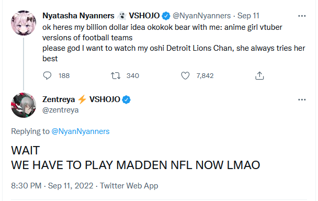This screenshot has height=201, width=318.
Task: Open Nyanners' profile picture
Action: (24, 23)
